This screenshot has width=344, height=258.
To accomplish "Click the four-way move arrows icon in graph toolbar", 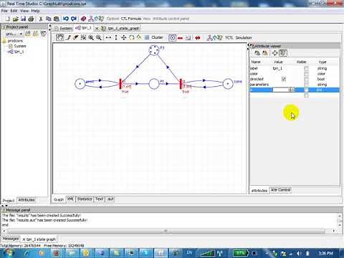I will click(124, 37).
